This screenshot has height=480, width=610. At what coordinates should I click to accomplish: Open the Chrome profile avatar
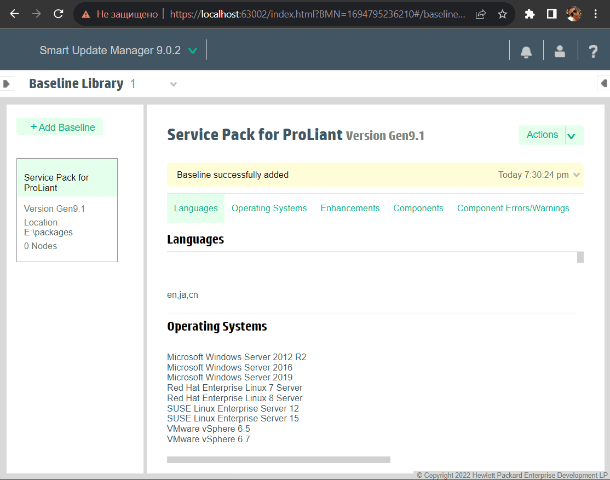(573, 14)
